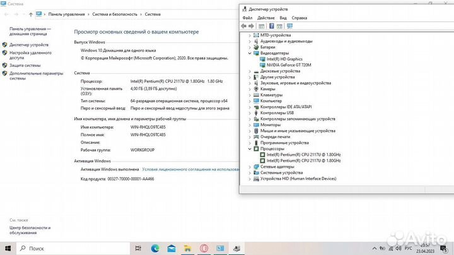Go to Панель управления — домашняя страница

pyautogui.click(x=30, y=32)
